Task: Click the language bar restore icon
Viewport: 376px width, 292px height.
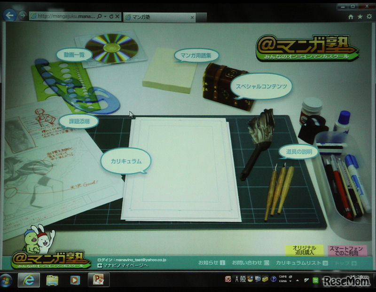Action: click(290, 276)
